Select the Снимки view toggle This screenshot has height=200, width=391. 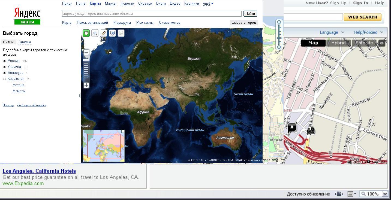coord(25,42)
